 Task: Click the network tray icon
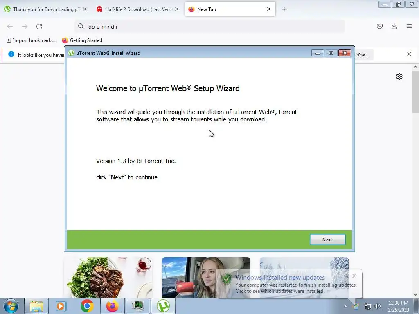point(368,306)
